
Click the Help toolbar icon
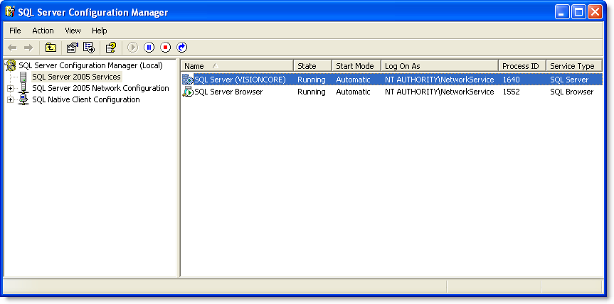(x=111, y=48)
